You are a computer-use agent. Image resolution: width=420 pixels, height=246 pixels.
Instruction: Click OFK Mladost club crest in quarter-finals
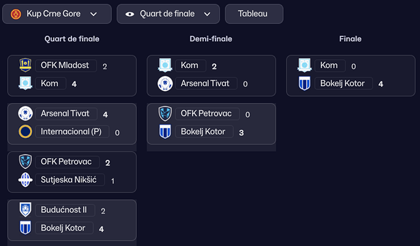tap(25, 65)
